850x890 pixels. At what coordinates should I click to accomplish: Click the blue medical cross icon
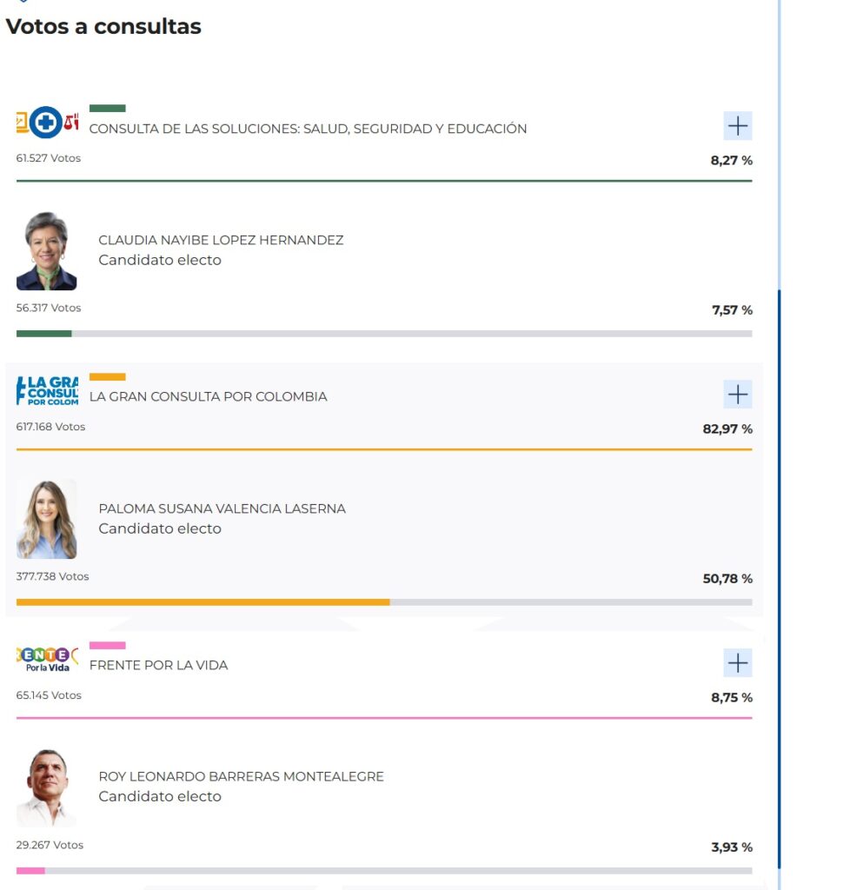pyautogui.click(x=46, y=123)
